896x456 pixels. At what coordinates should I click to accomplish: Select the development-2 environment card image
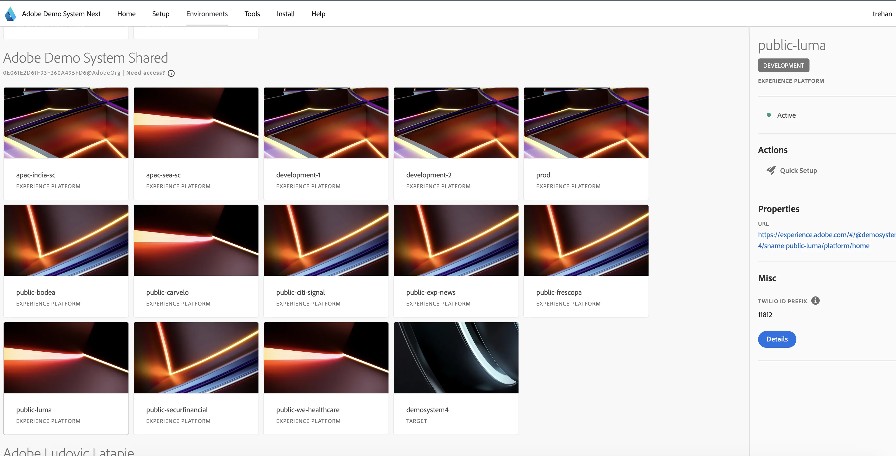(x=456, y=123)
